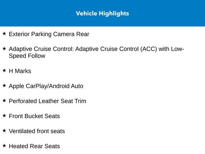
Task: Click the Vehicle Highlights title text
Action: click(x=102, y=13)
